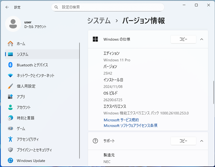This screenshot has width=215, height=167.
Task: Open アカウント settings
Action: coord(42,107)
